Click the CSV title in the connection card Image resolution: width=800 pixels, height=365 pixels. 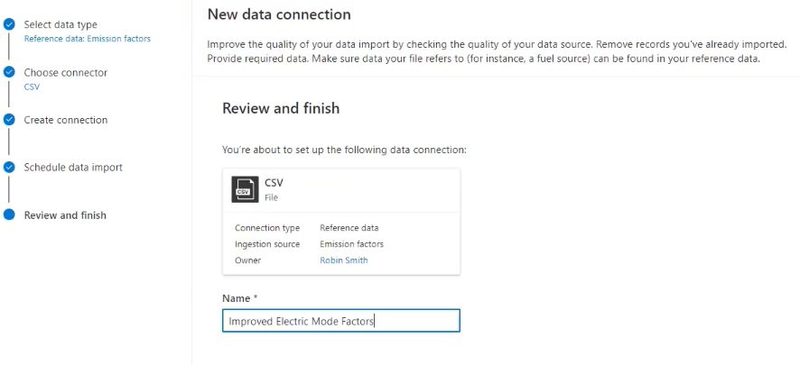(274, 183)
